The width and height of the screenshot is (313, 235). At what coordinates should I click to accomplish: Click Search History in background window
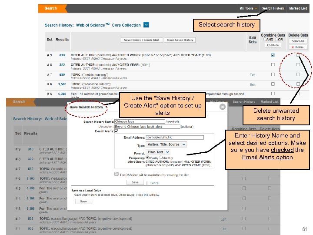[244, 102]
